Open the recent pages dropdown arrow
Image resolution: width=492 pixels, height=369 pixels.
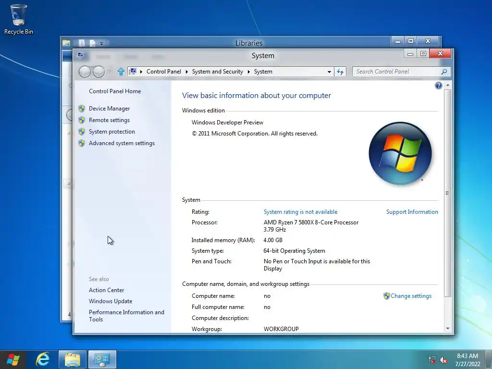pyautogui.click(x=109, y=72)
